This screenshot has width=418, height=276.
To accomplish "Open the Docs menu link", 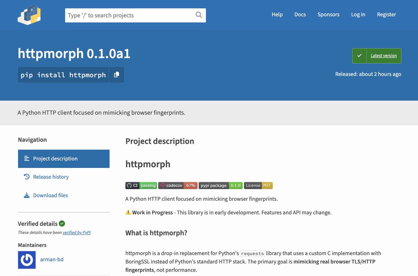I will [x=300, y=15].
